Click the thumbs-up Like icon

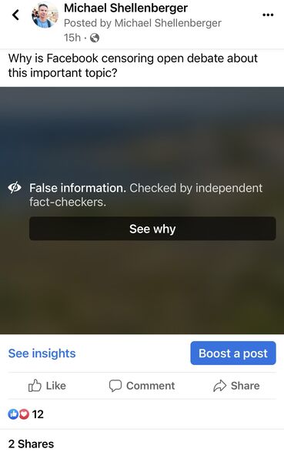tap(35, 385)
